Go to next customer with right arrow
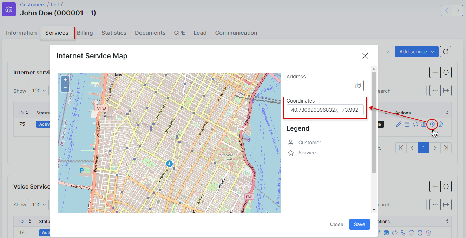Screen dimensions: 466x238 click(x=458, y=11)
